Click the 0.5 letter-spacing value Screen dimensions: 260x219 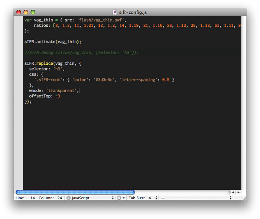pyautogui.click(x=166, y=80)
